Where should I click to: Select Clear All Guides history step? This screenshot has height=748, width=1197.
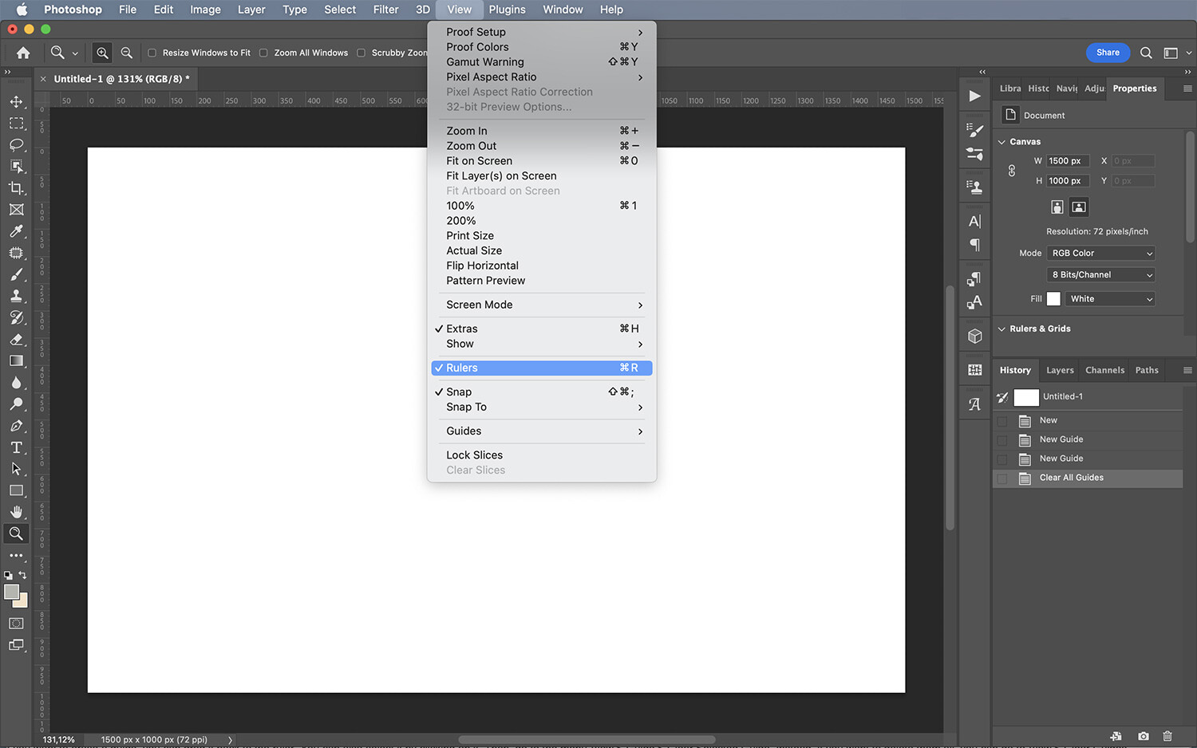pyautogui.click(x=1072, y=478)
